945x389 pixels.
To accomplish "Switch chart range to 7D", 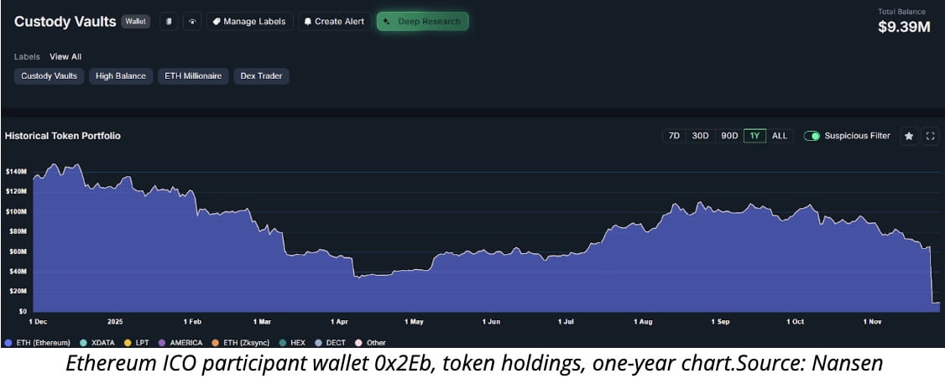I will [673, 136].
